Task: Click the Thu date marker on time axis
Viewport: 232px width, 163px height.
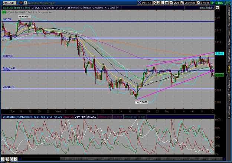Action: pyautogui.click(x=167, y=111)
